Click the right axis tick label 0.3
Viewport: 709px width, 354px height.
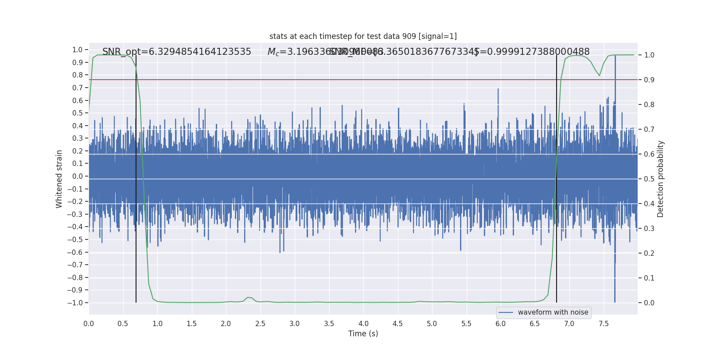pos(649,228)
